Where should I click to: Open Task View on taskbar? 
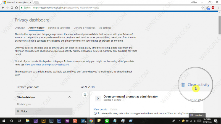coord(19,121)
